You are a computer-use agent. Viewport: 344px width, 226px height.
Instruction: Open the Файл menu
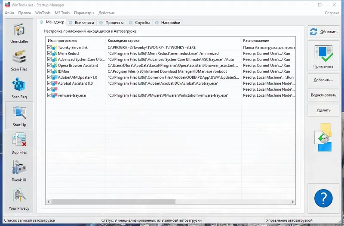[x=9, y=13]
